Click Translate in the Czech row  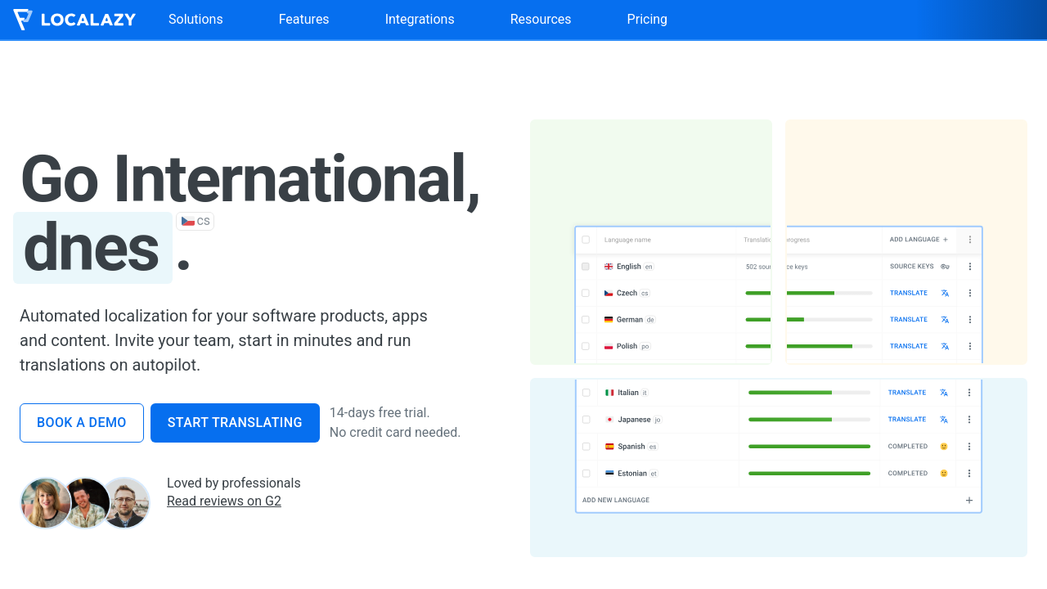[909, 293]
